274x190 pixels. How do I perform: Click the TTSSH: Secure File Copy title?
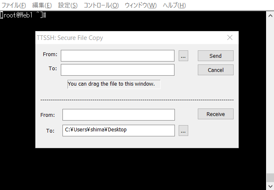(70, 38)
